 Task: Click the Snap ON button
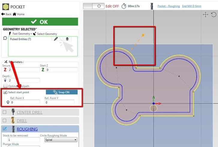point(61,92)
